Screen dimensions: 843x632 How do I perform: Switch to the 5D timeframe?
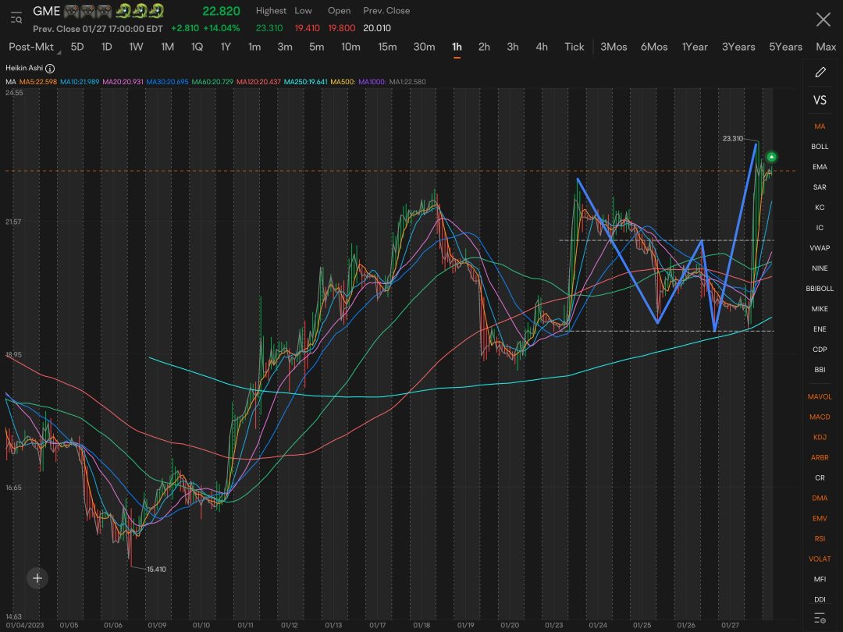tap(77, 47)
